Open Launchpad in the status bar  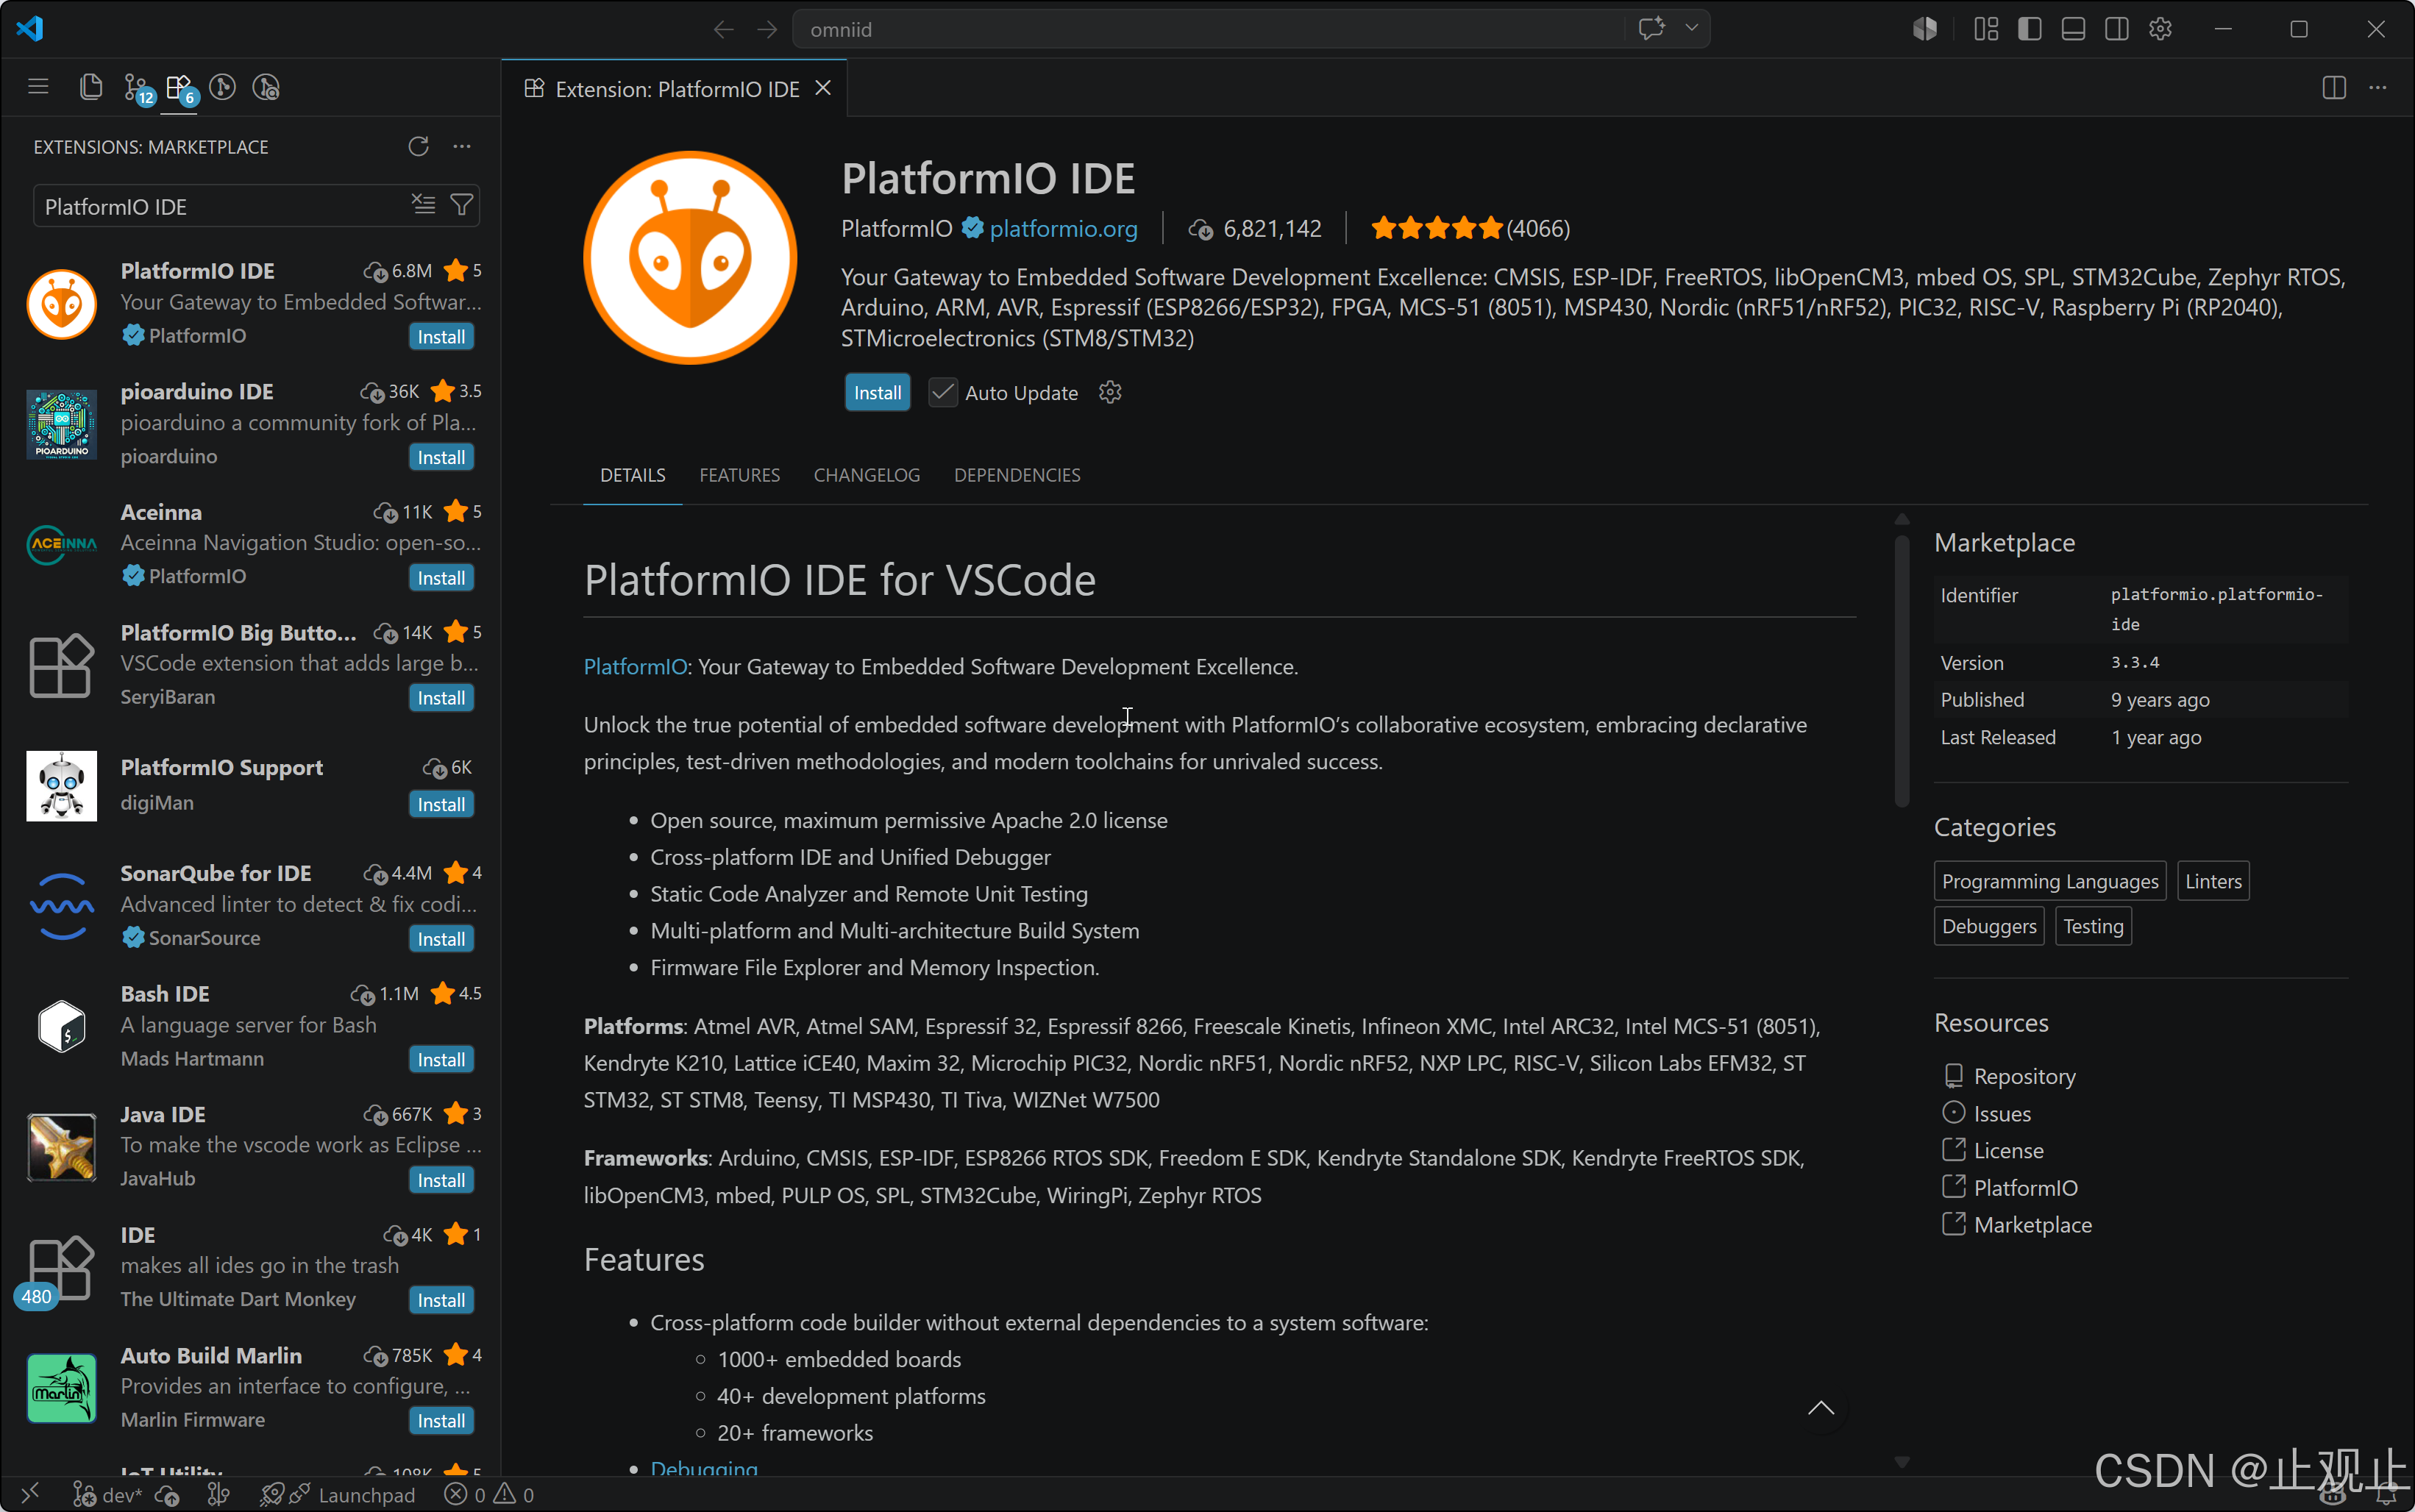(338, 1495)
